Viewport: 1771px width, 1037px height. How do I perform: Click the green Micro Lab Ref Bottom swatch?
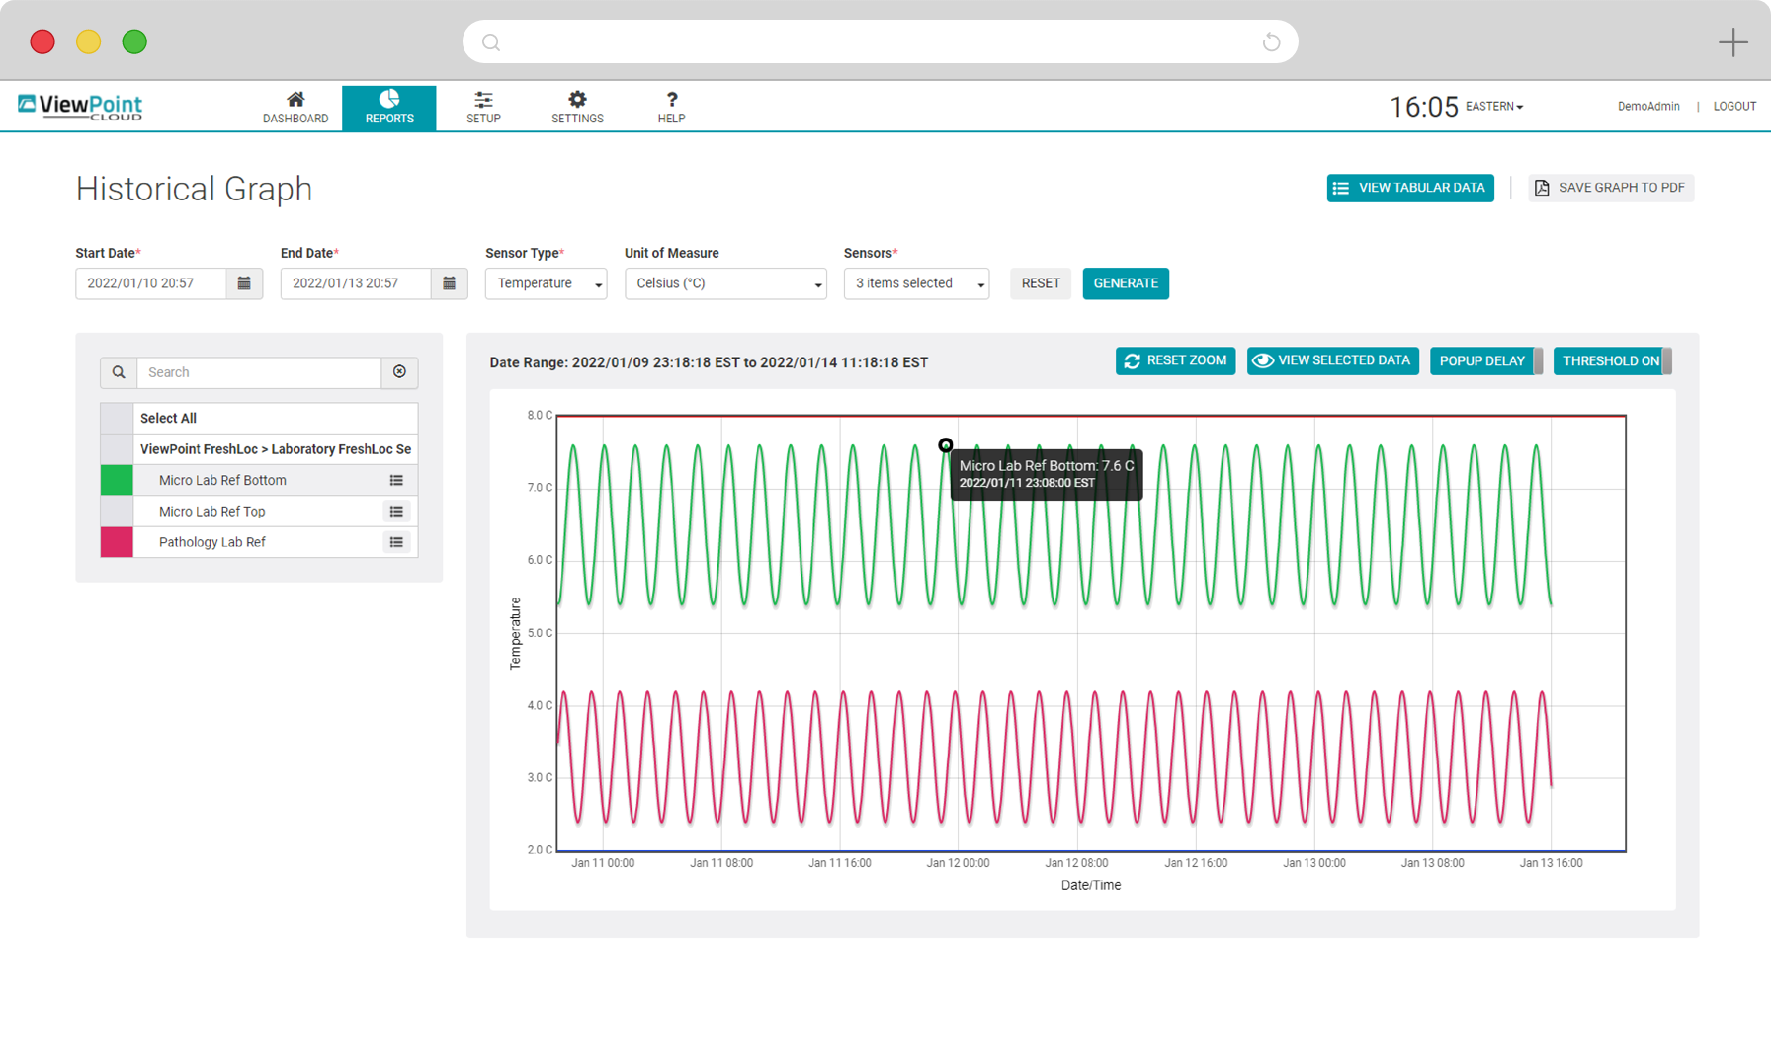click(117, 481)
